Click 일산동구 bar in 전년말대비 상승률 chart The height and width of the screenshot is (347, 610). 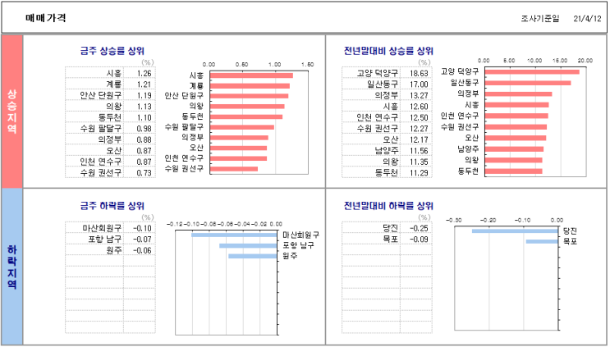coord(528,83)
